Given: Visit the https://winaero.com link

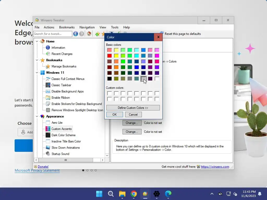Looking at the screenshot, I should [x=215, y=167].
